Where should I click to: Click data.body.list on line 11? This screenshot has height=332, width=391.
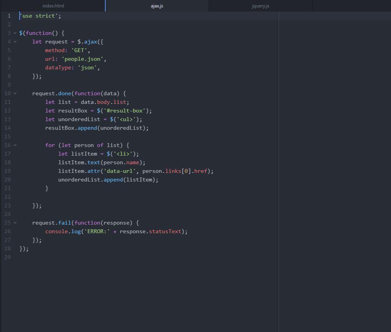[x=103, y=102]
